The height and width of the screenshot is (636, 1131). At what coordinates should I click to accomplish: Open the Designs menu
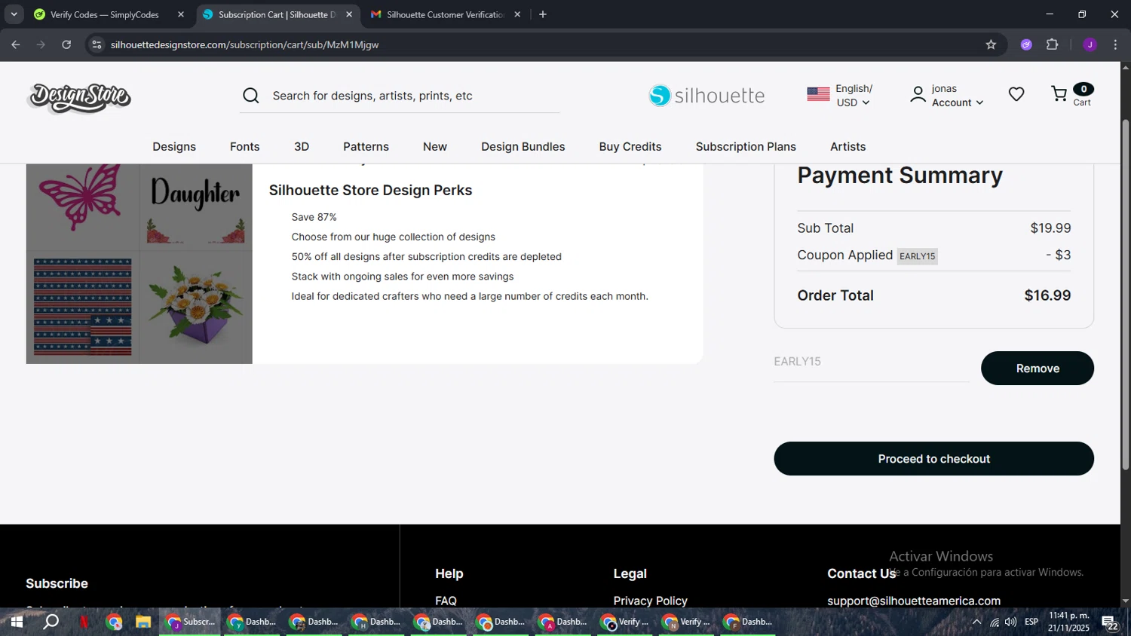pyautogui.click(x=174, y=146)
